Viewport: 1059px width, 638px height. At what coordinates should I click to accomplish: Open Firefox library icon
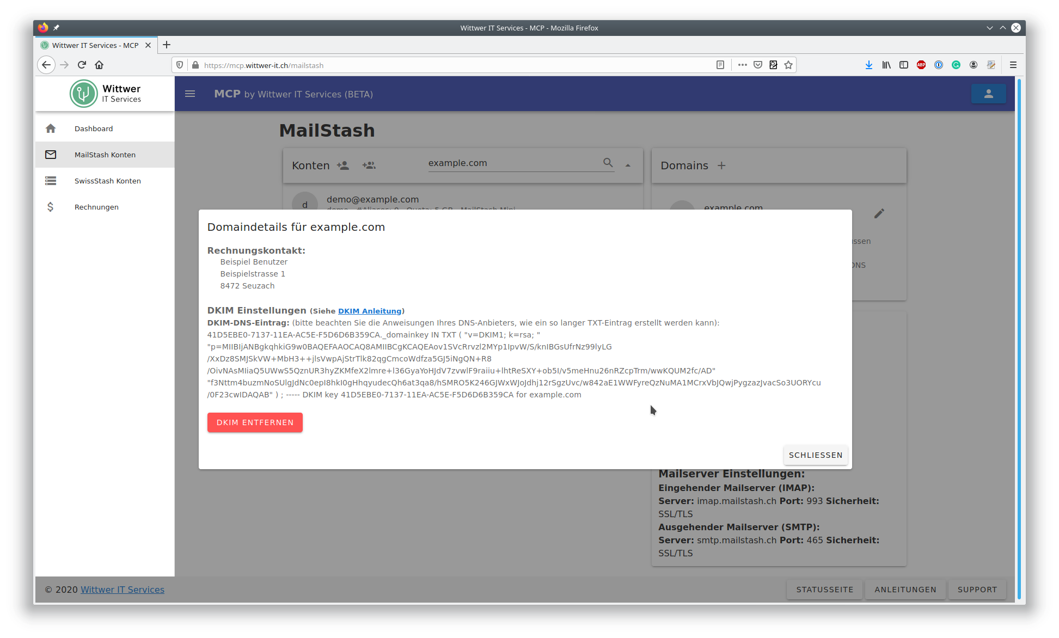[886, 65]
